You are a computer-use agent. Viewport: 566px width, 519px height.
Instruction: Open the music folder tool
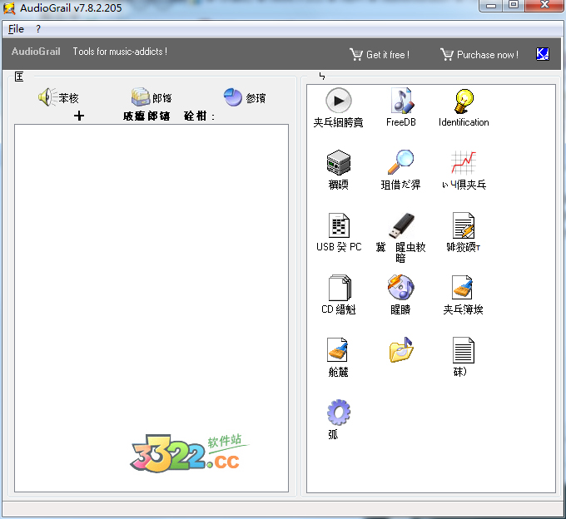coord(400,350)
